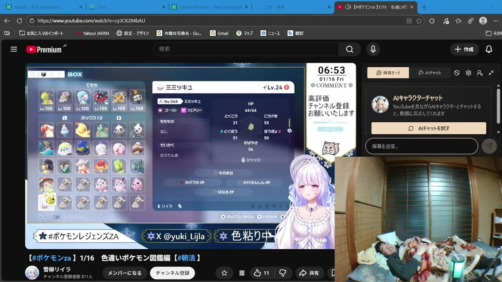Image resolution: width=502 pixels, height=282 pixels.
Task: Click the チャンネル登録 subscribe button
Action: tap(173, 273)
